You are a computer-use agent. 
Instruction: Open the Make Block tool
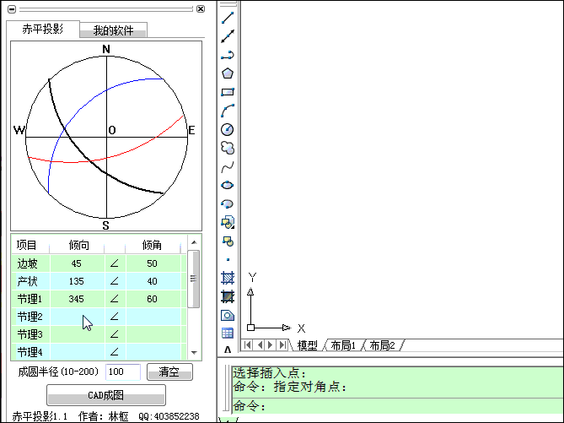click(228, 241)
